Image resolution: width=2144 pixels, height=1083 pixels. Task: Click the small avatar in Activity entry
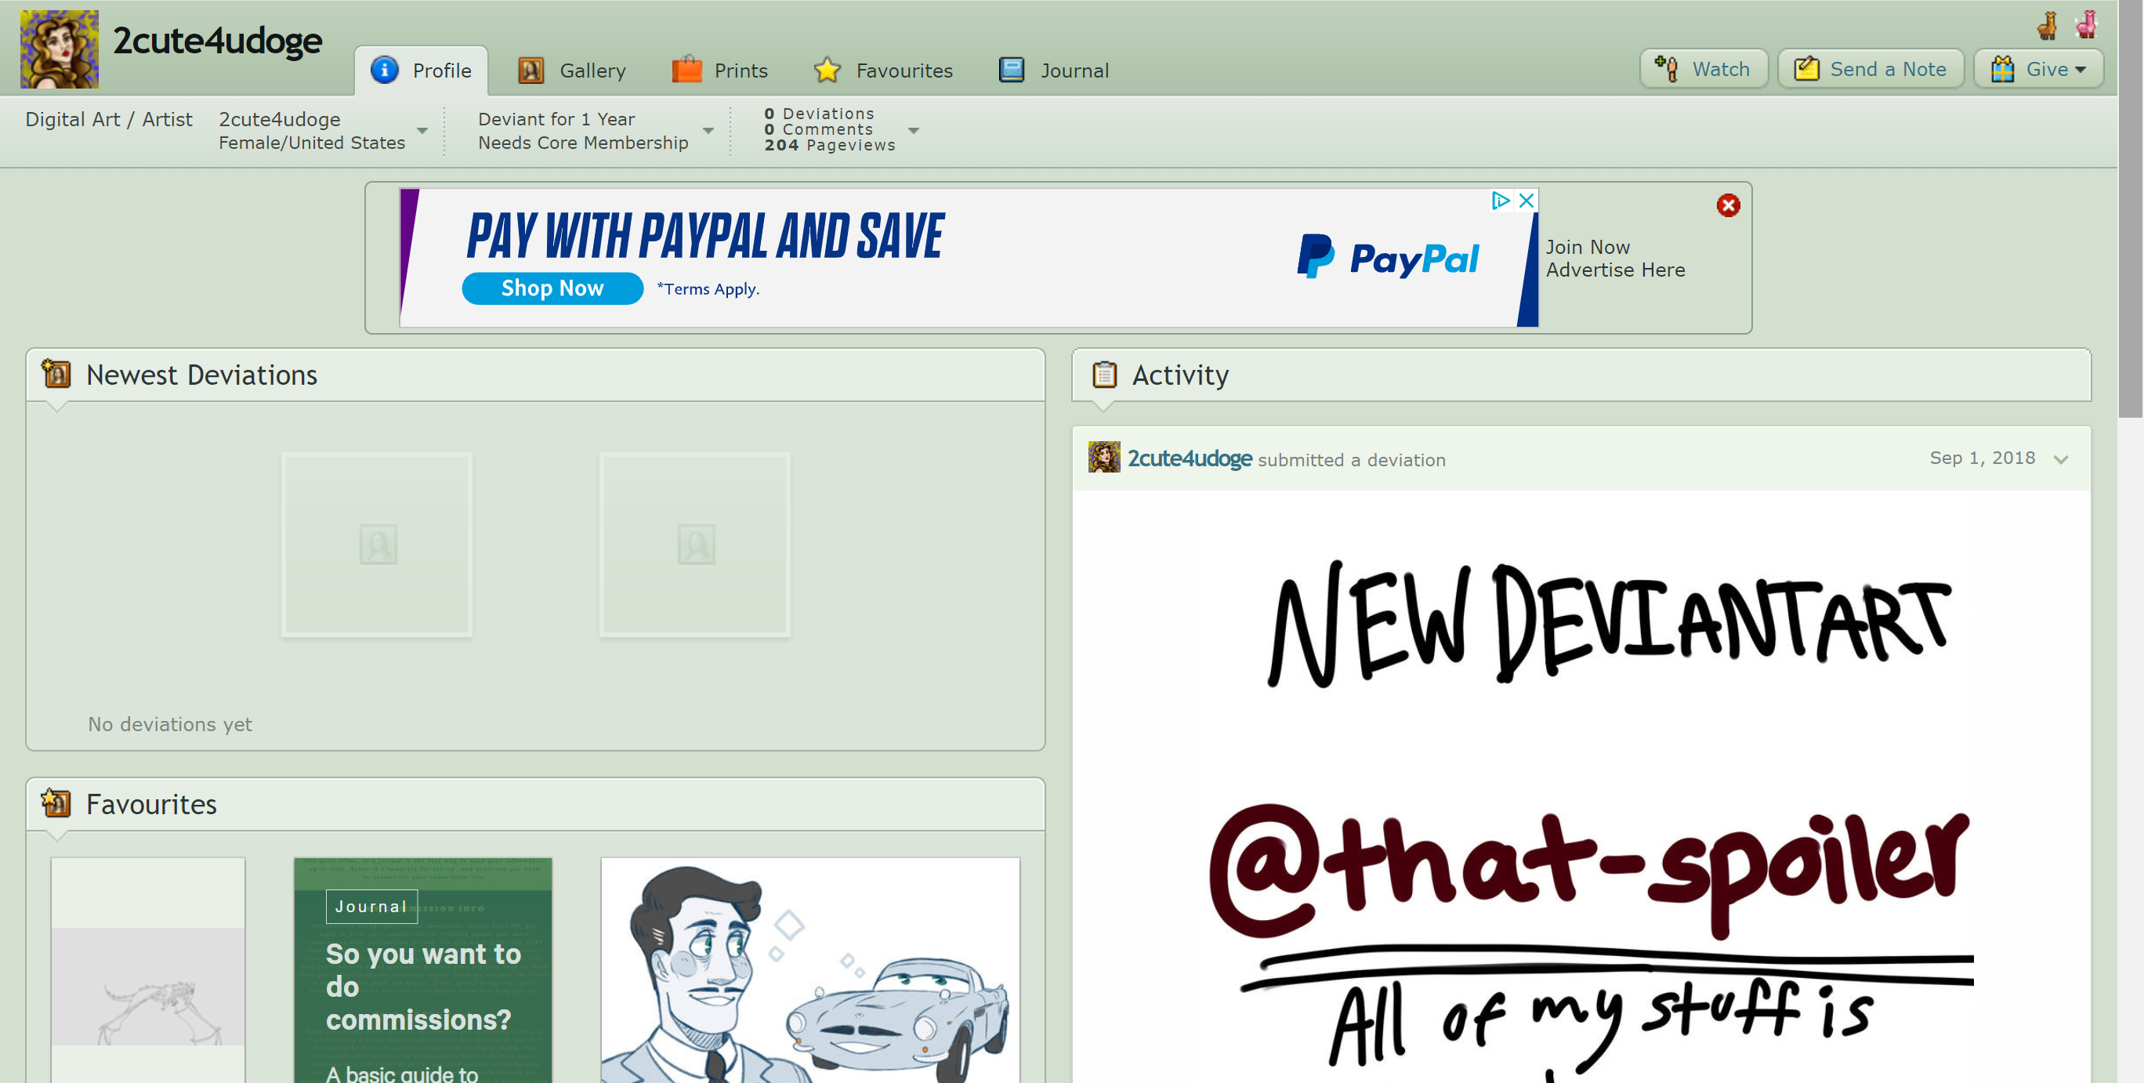click(x=1104, y=457)
